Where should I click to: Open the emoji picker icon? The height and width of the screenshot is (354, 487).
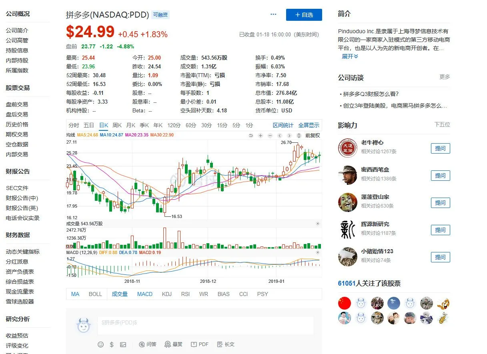pos(101,344)
